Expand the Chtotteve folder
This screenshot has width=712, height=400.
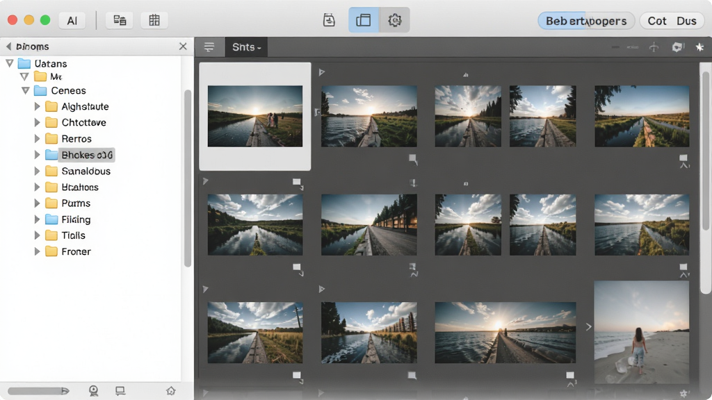(38, 122)
